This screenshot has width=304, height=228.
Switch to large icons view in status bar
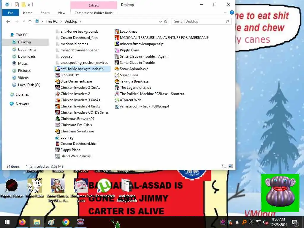point(231,166)
